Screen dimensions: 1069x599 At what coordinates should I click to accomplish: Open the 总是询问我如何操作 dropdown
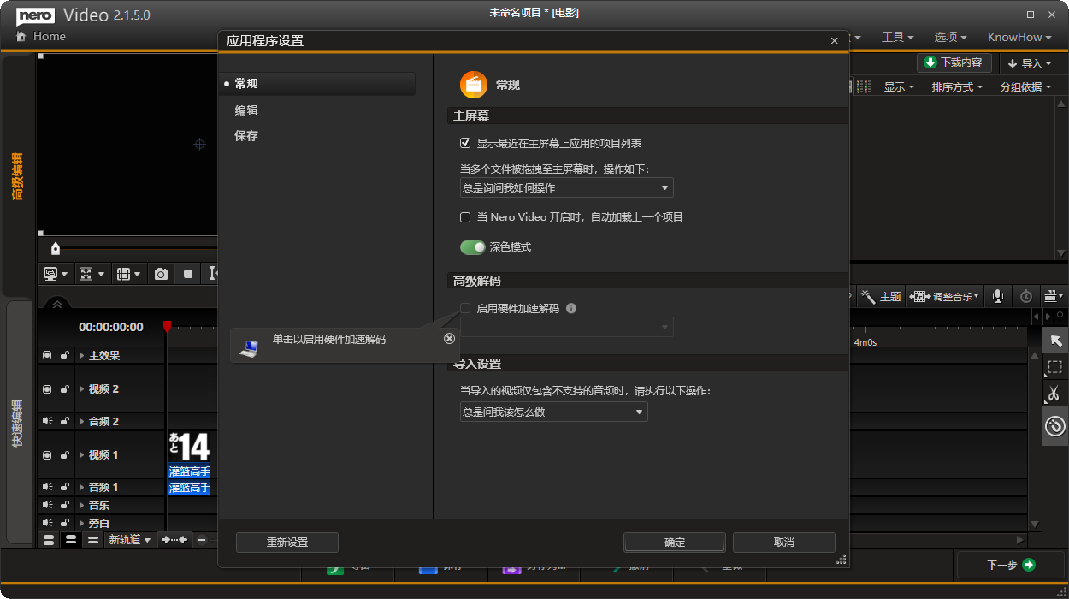[x=567, y=187]
